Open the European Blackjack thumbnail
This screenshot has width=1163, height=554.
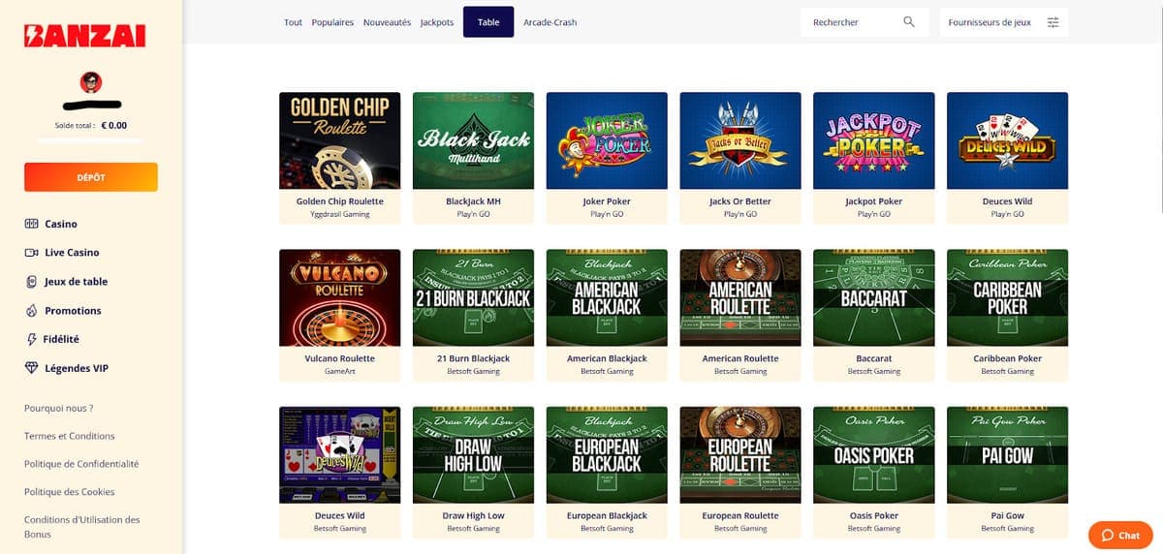[607, 454]
